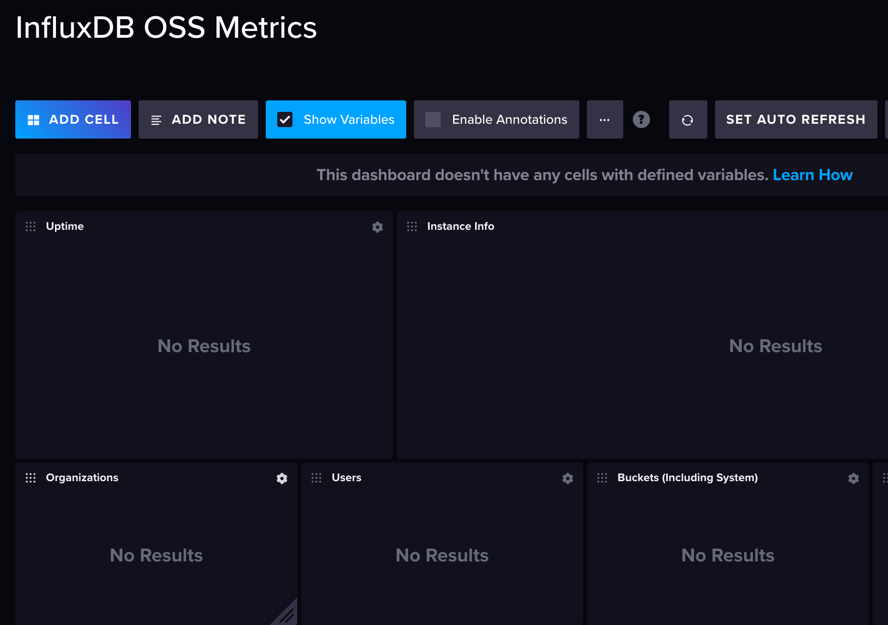
Task: Grab the Buckets cell drag handle
Action: click(x=602, y=478)
